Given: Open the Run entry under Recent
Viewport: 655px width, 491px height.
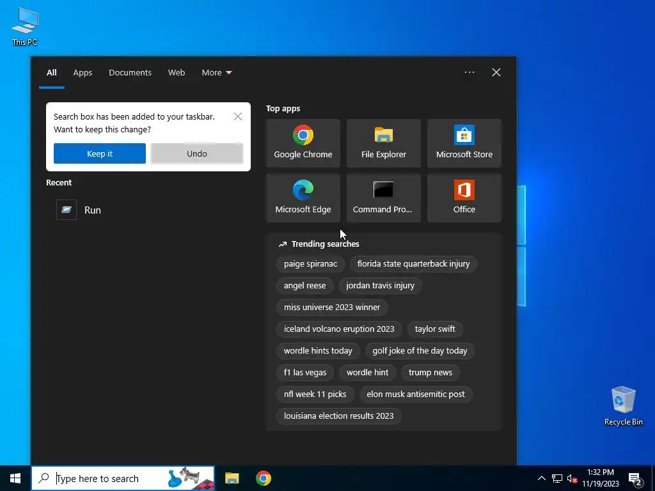Looking at the screenshot, I should pyautogui.click(x=148, y=210).
